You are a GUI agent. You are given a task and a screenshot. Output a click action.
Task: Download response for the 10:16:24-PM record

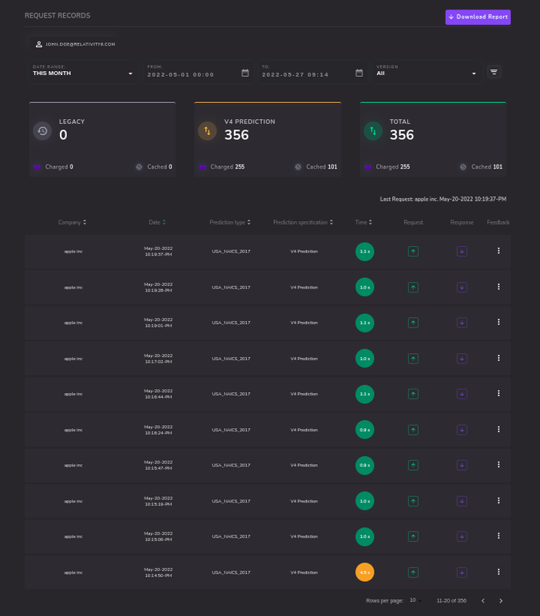pyautogui.click(x=462, y=430)
